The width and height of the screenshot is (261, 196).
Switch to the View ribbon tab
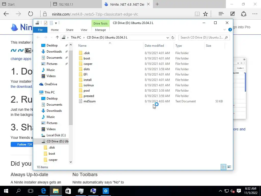click(x=84, y=30)
